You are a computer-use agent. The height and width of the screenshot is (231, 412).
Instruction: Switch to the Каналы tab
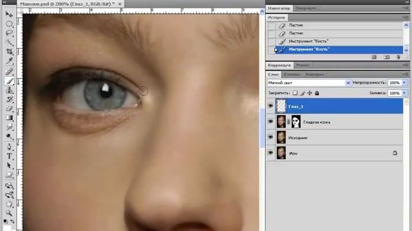(x=292, y=74)
